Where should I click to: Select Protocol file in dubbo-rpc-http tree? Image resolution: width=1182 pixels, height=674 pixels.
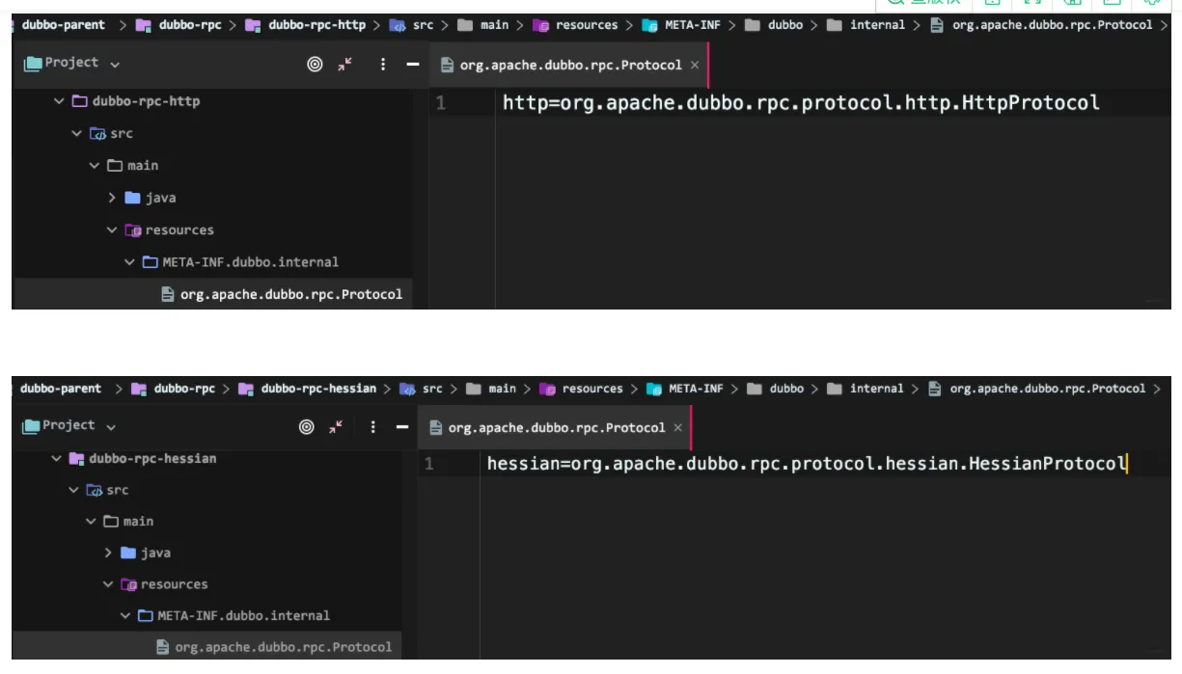pyautogui.click(x=282, y=294)
